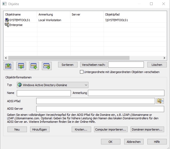Cancel with the Abbrechen button
Screen dimensions: 170x149
[134, 142]
